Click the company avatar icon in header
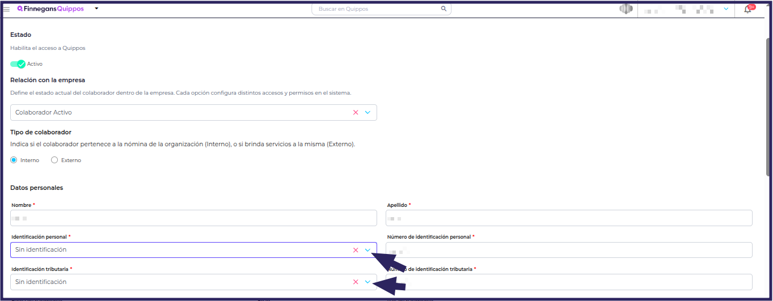The width and height of the screenshot is (773, 301). (x=626, y=9)
